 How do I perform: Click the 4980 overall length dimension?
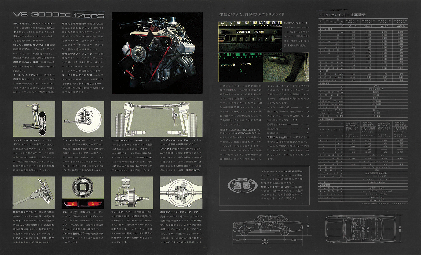[265, 243]
